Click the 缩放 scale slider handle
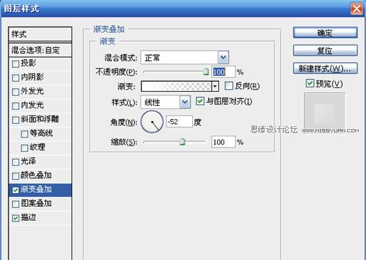 pos(182,142)
